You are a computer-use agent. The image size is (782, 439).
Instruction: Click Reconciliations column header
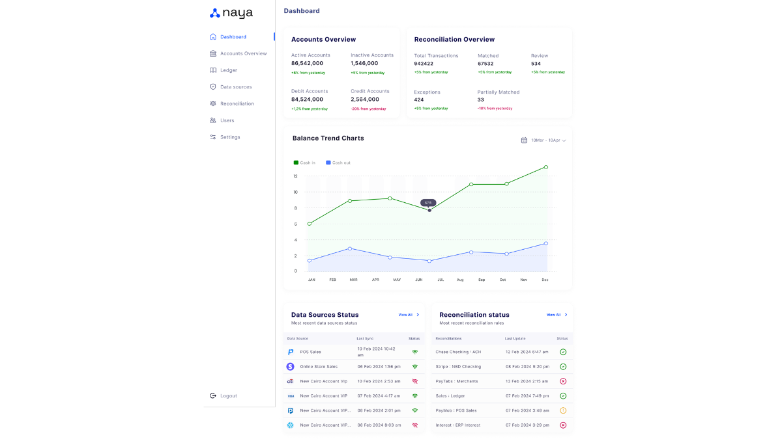[x=448, y=338]
